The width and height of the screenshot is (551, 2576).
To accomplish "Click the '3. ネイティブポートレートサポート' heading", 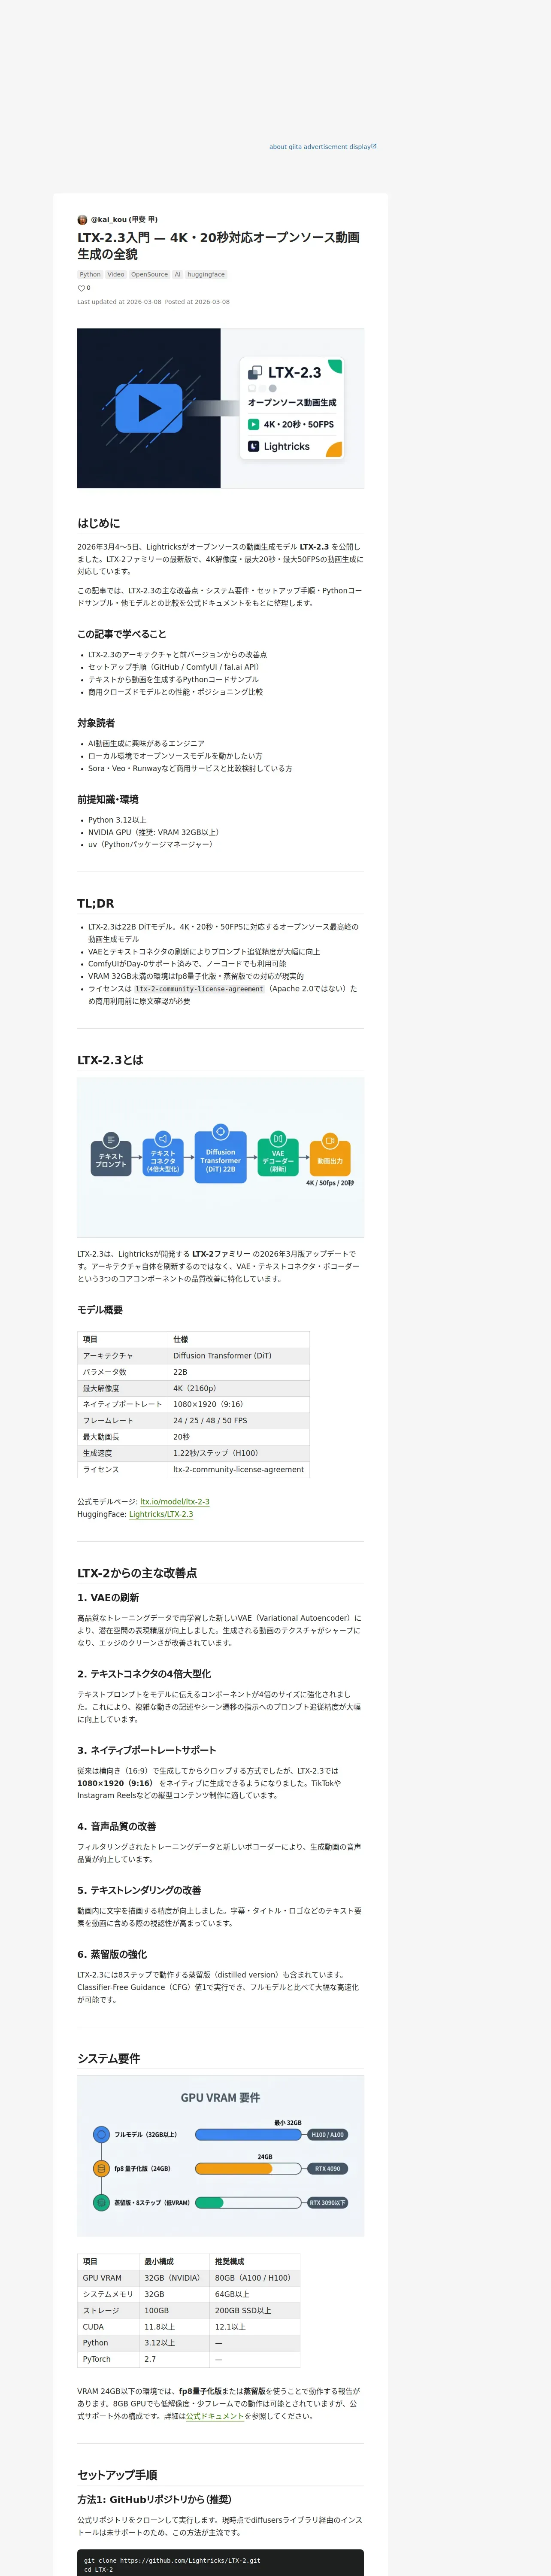I will point(146,1750).
